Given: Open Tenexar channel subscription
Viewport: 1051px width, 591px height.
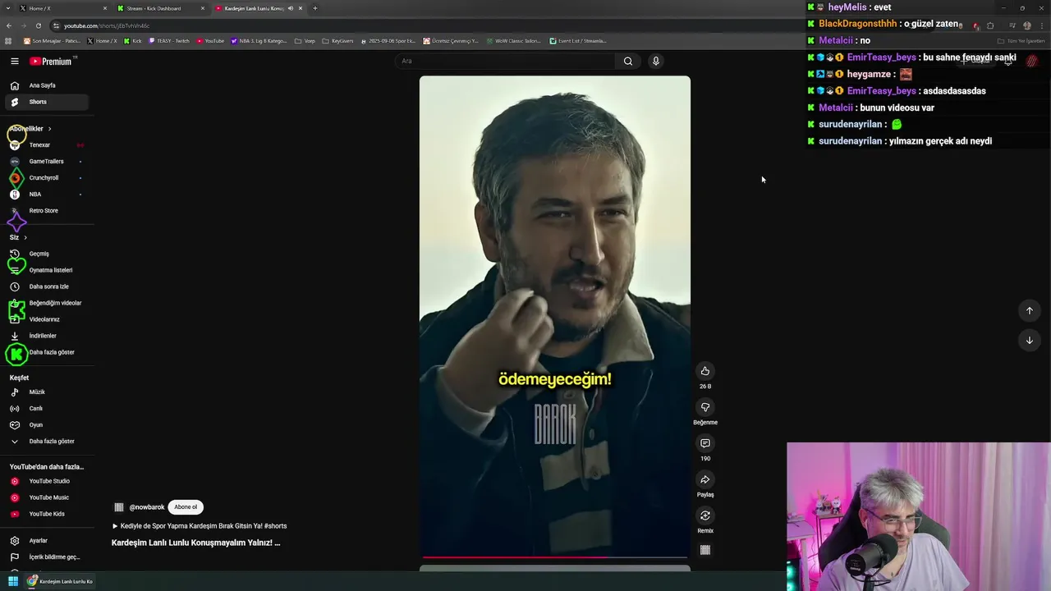Looking at the screenshot, I should coord(46,145).
